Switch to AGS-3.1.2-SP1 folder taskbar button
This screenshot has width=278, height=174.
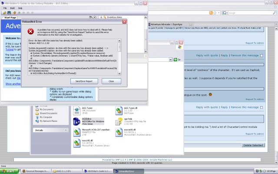(66, 171)
